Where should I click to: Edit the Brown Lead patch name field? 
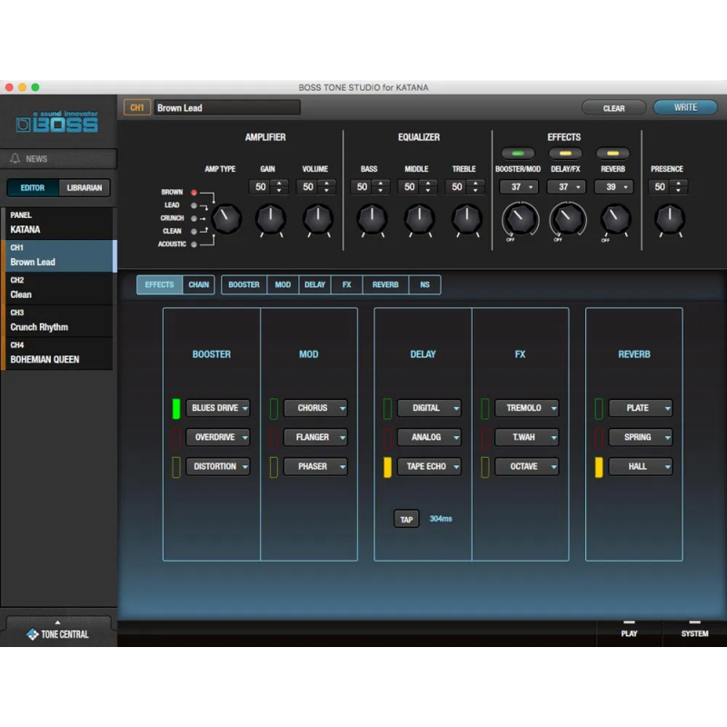227,107
